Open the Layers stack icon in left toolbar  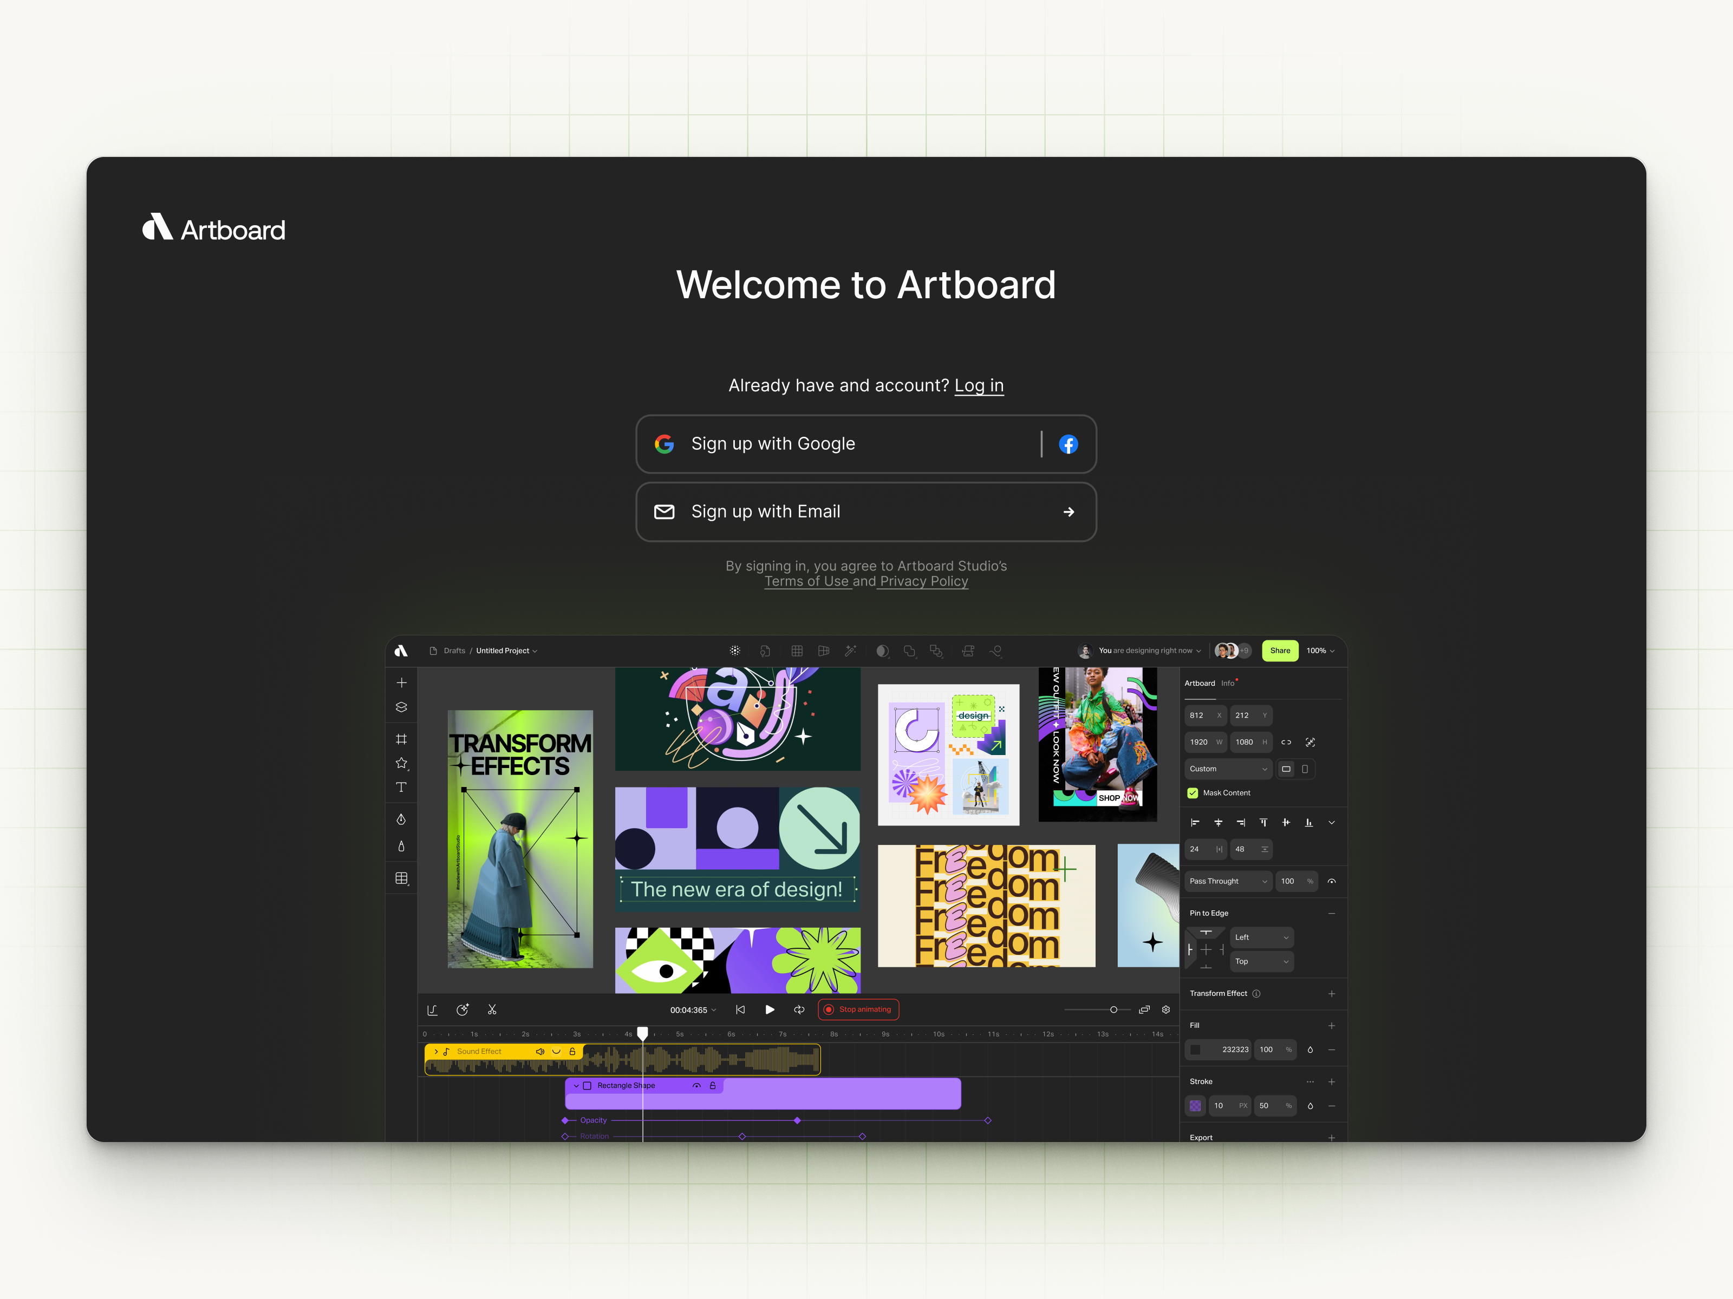[x=401, y=706]
